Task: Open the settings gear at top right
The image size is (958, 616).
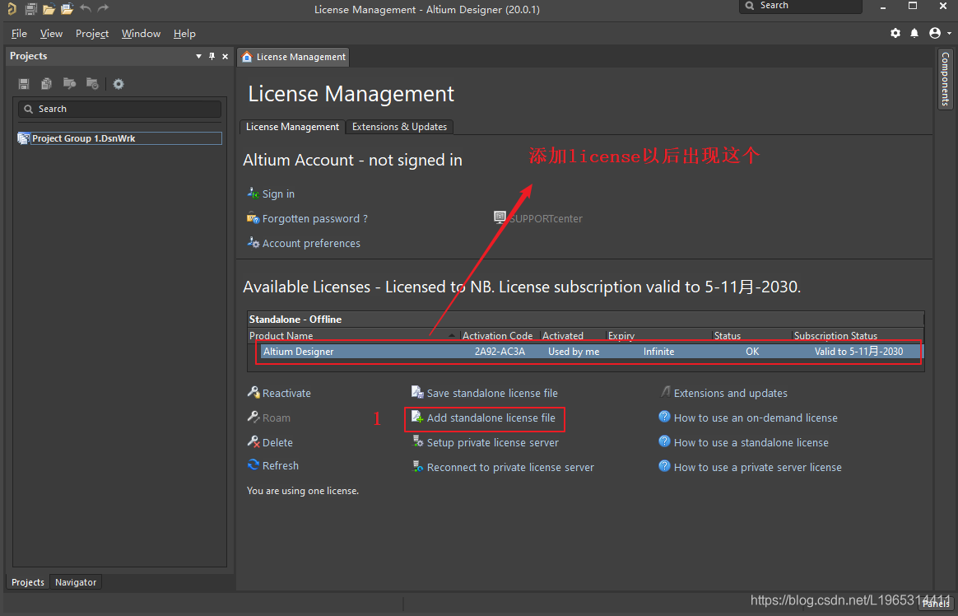Action: click(895, 33)
